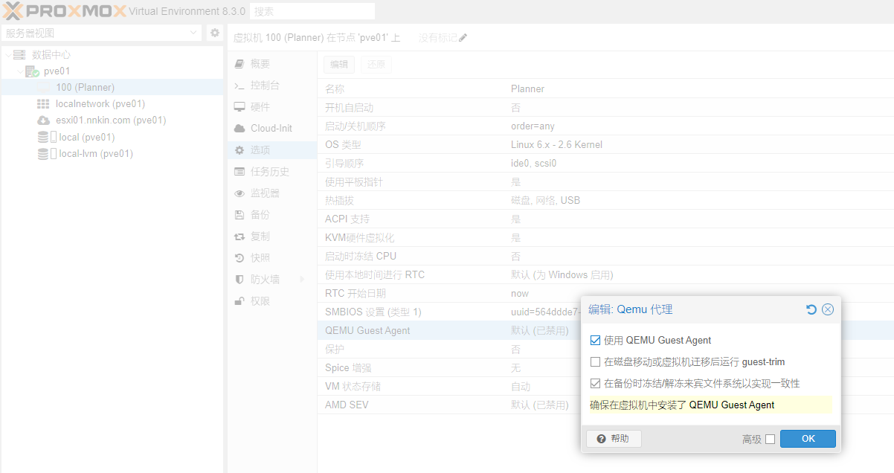Toggle the 高级 advanced checkbox
This screenshot has height=473, width=894.
click(x=770, y=440)
